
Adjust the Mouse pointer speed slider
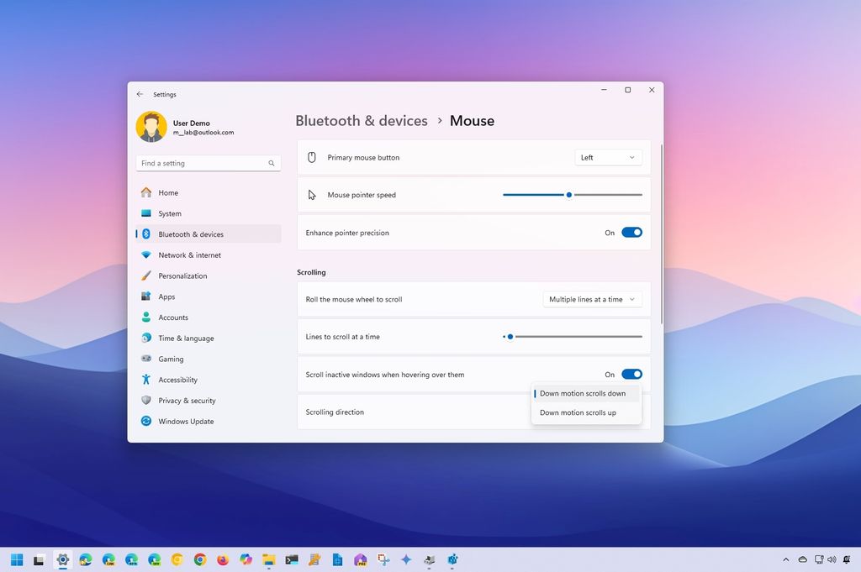[568, 194]
